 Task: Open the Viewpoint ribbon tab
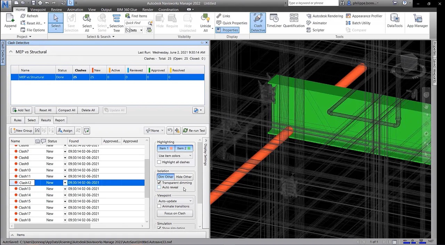coord(38,9)
